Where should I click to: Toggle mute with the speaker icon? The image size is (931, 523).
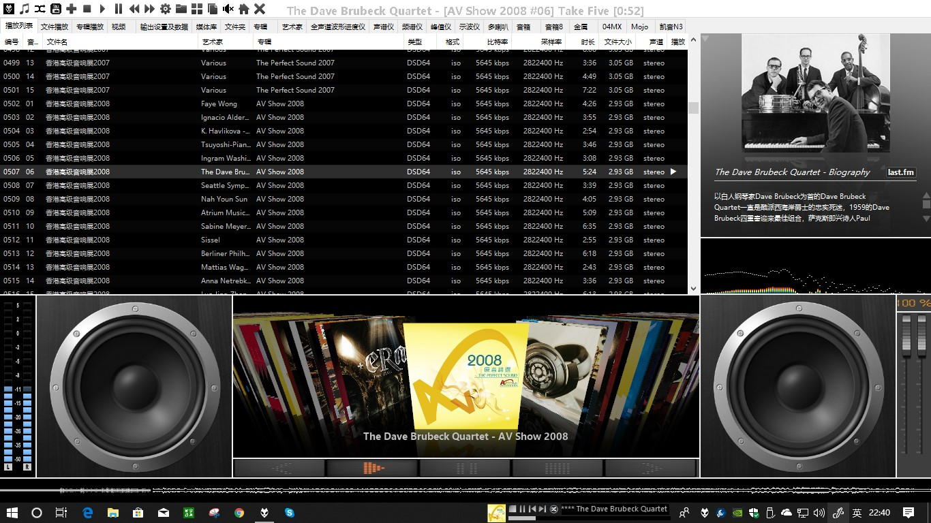(x=228, y=9)
